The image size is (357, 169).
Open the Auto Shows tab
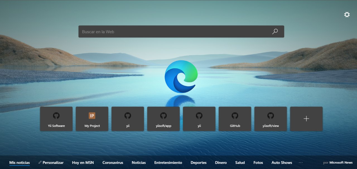[x=282, y=163]
